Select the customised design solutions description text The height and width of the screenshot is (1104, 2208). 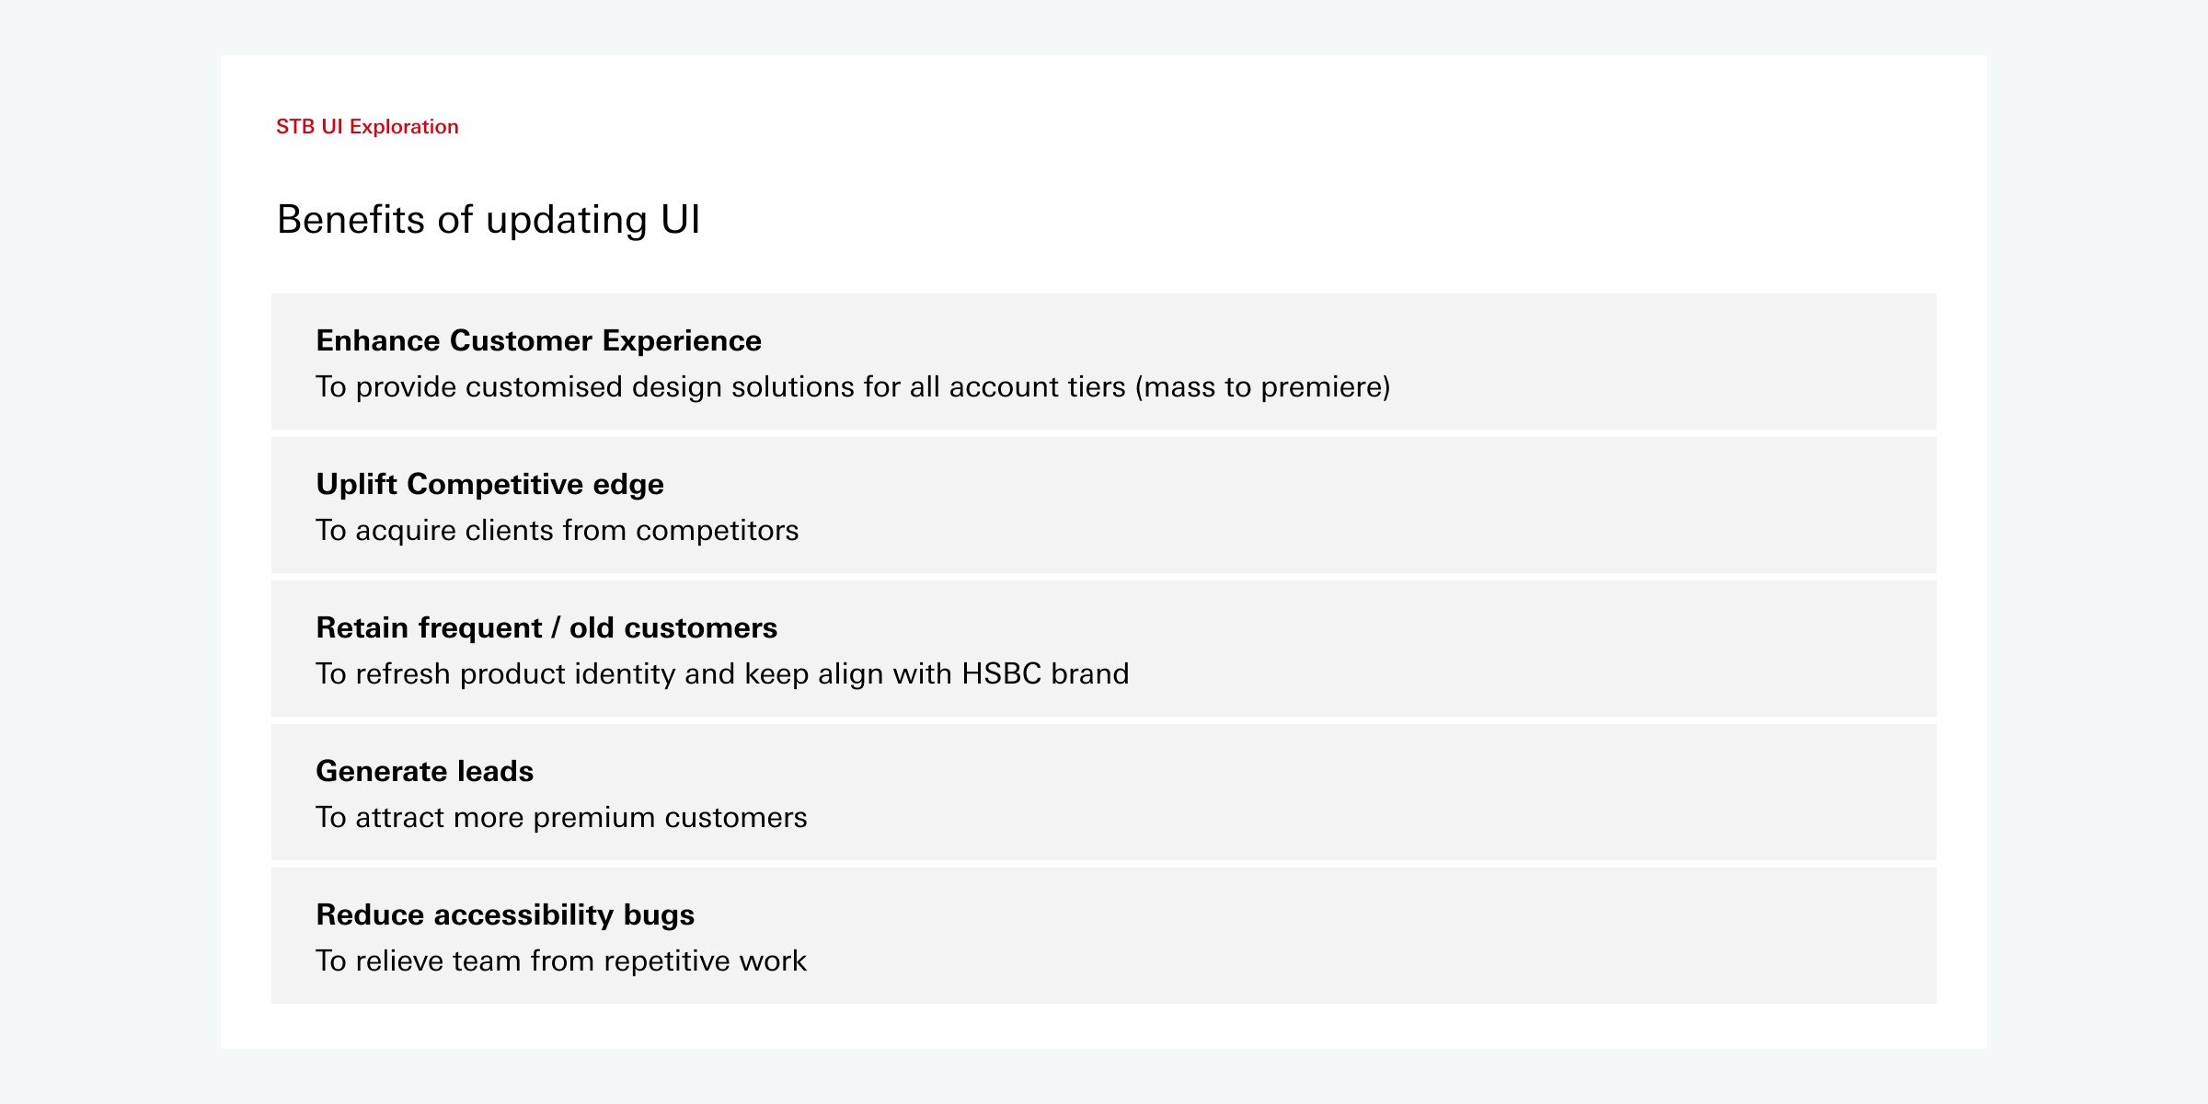[853, 387]
